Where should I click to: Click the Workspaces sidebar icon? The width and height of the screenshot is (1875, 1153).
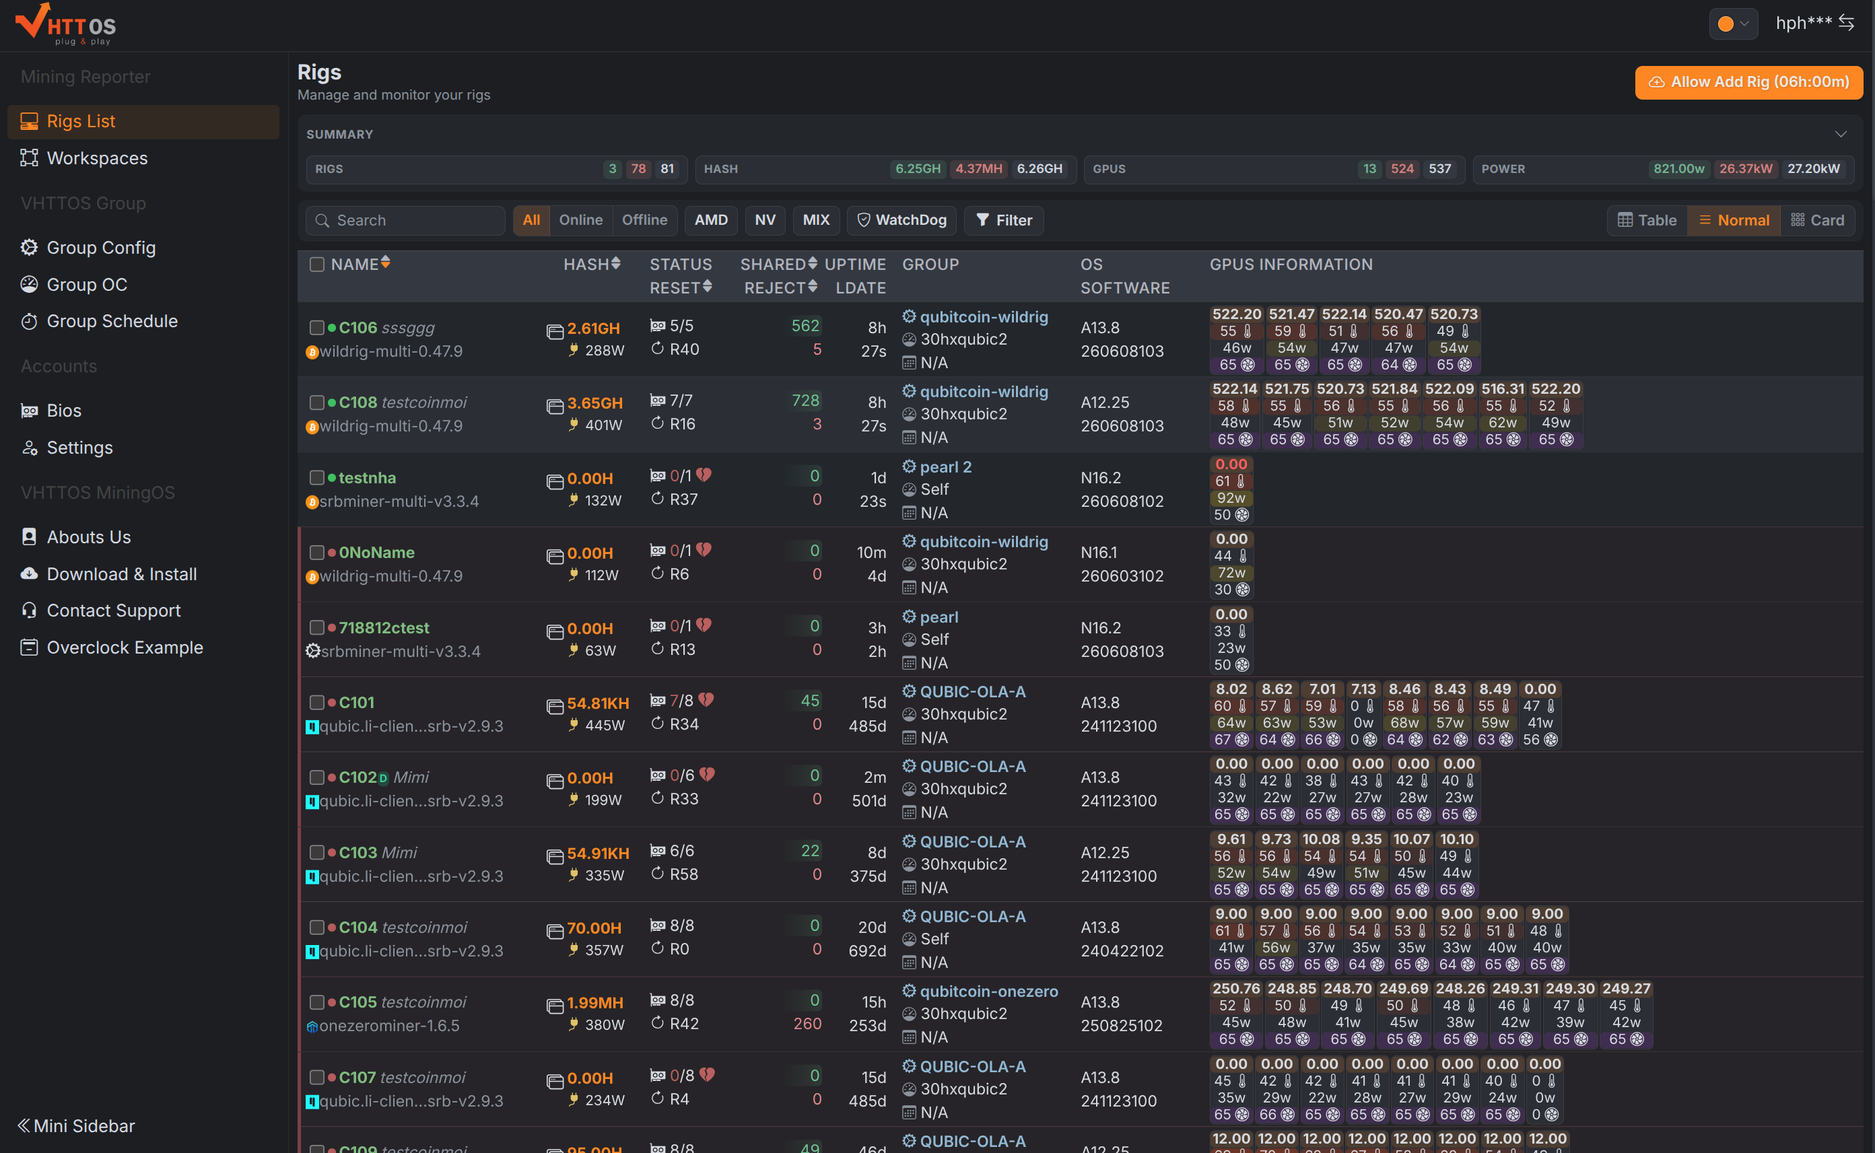[29, 158]
